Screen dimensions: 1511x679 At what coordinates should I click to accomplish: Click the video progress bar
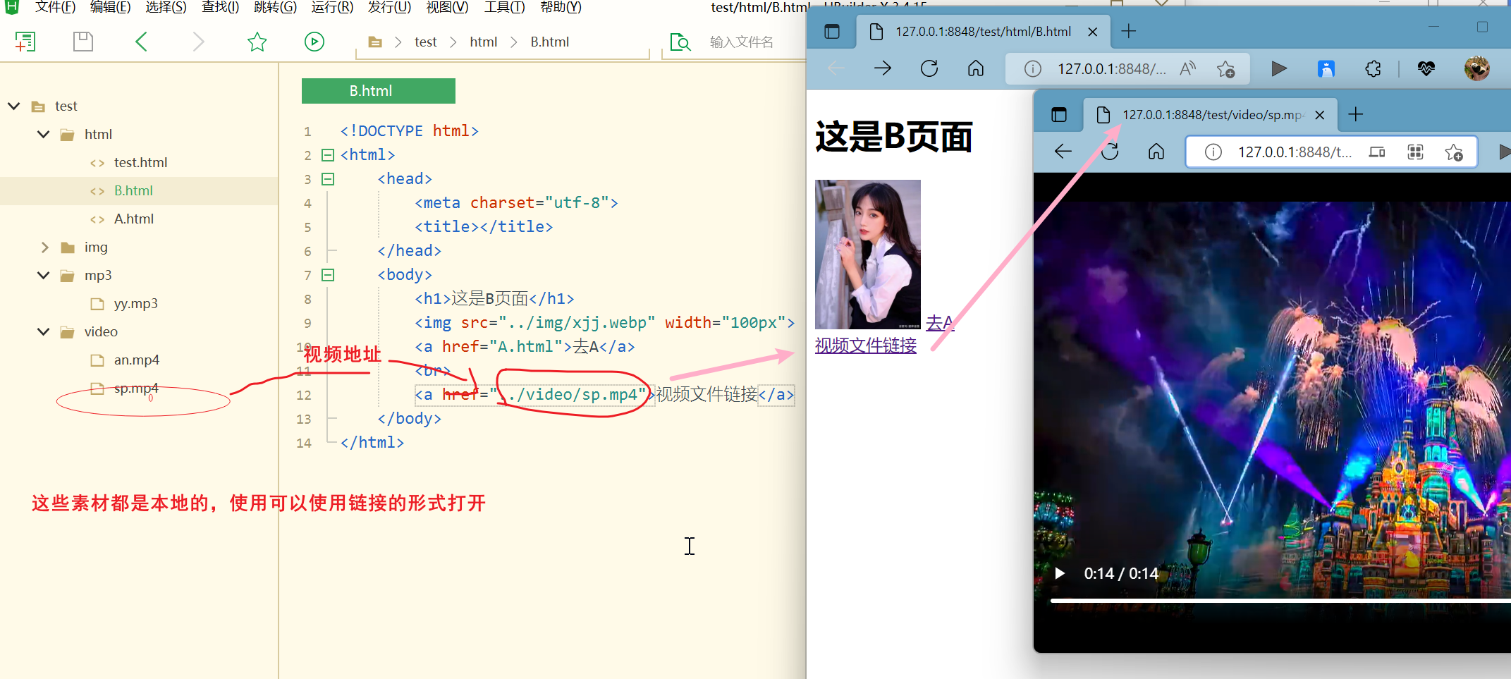tap(1280, 601)
